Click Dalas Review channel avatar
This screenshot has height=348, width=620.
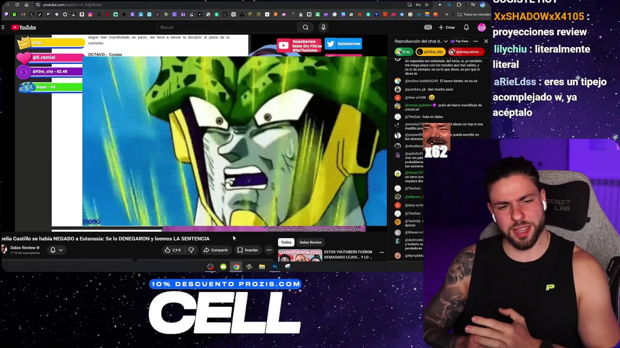coord(4,249)
